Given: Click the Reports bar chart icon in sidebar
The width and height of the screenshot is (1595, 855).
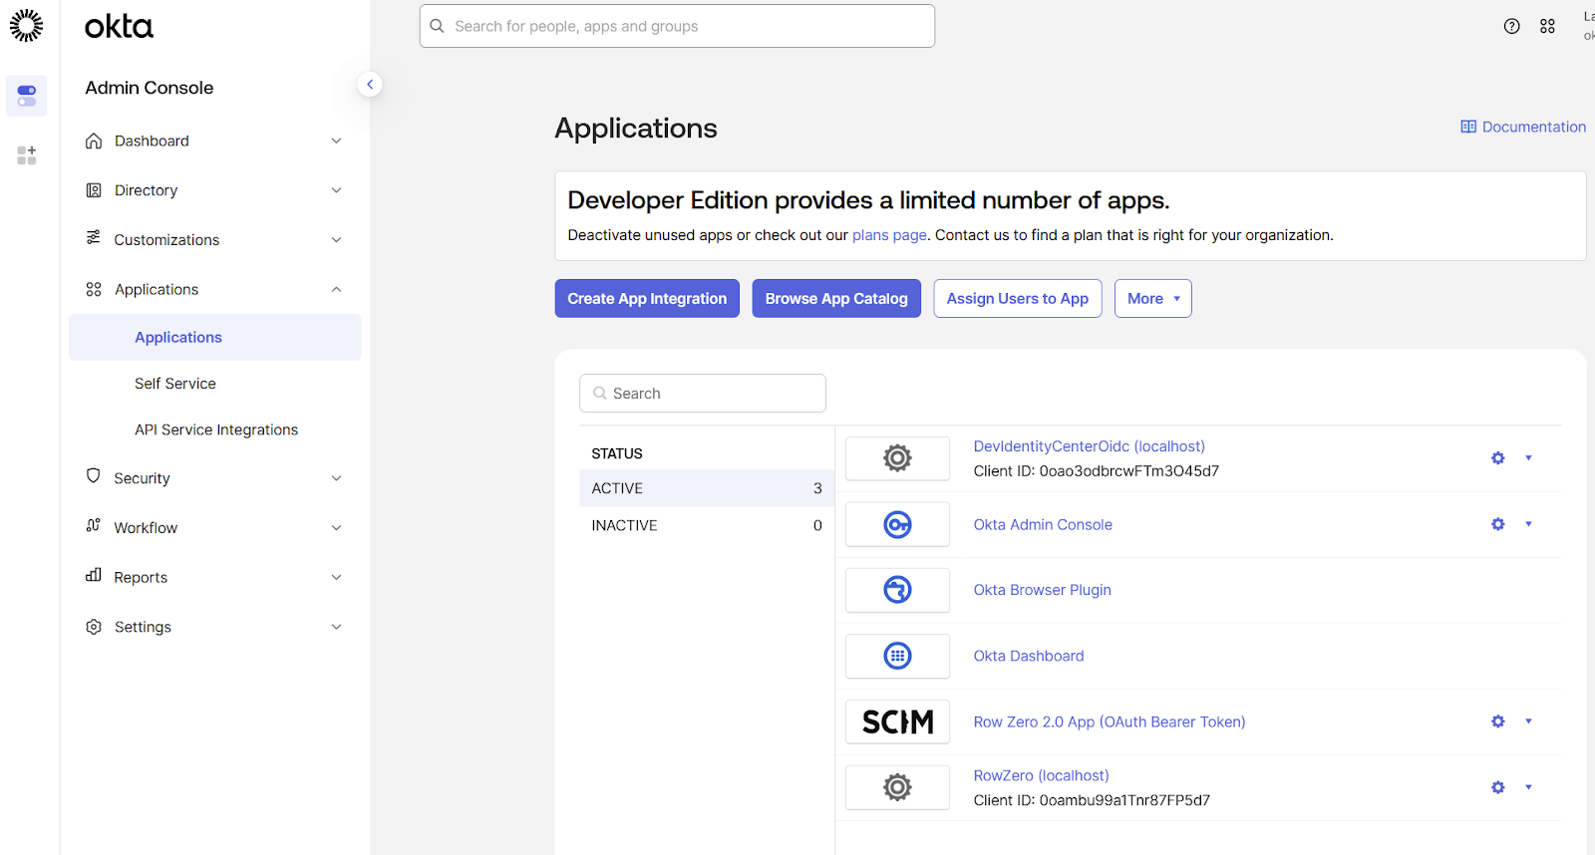Looking at the screenshot, I should coord(94,575).
